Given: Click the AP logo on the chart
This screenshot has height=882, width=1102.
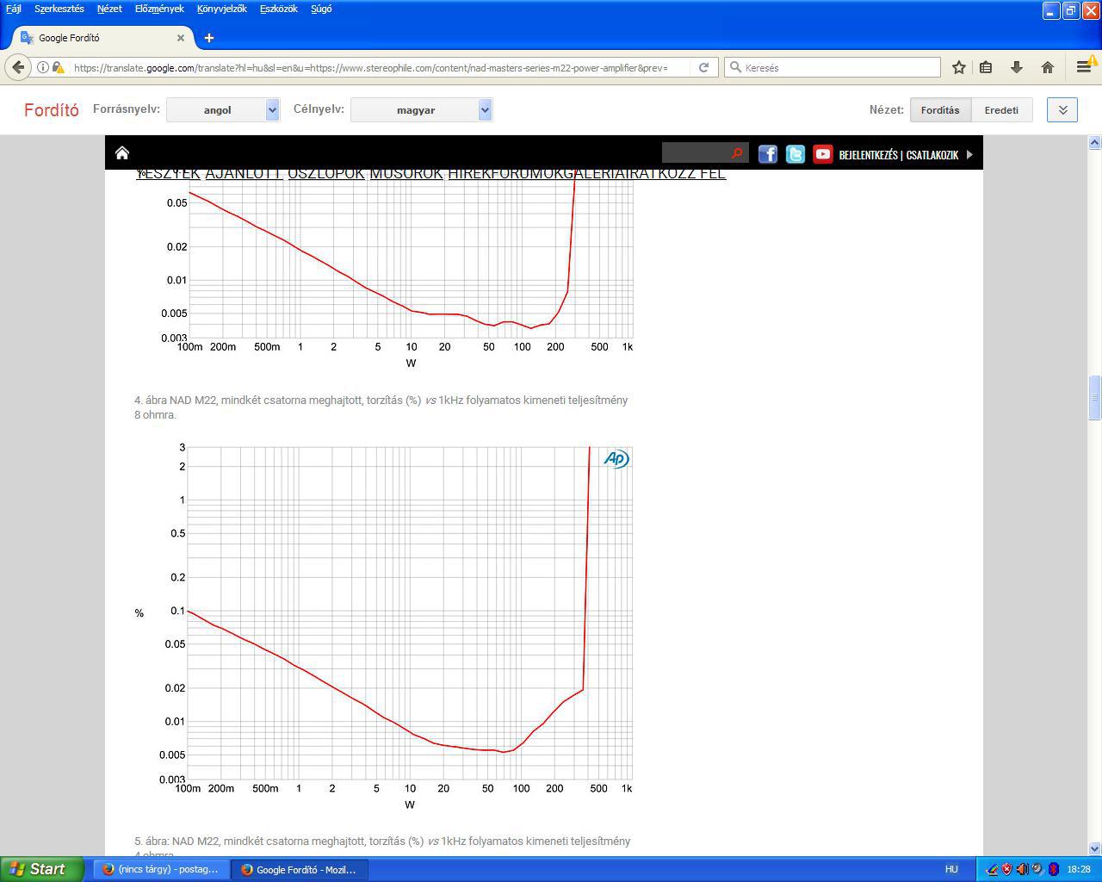Looking at the screenshot, I should click(x=616, y=458).
